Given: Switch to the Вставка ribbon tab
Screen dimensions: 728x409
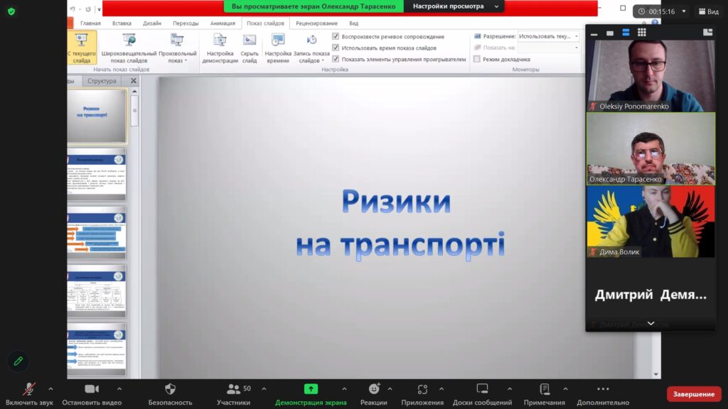Looking at the screenshot, I should point(122,23).
